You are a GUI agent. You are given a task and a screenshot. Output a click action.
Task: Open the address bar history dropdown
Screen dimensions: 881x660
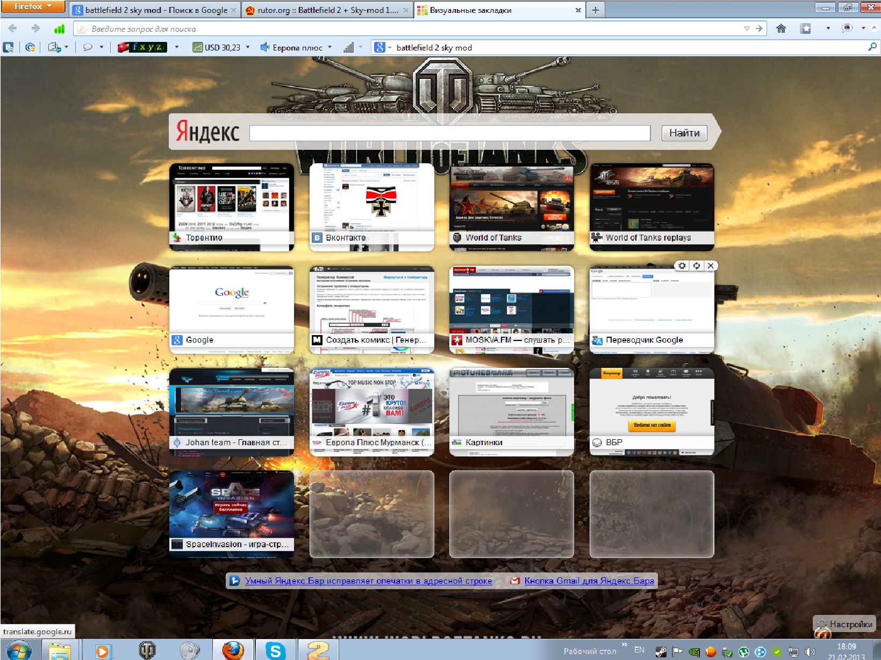pos(747,28)
